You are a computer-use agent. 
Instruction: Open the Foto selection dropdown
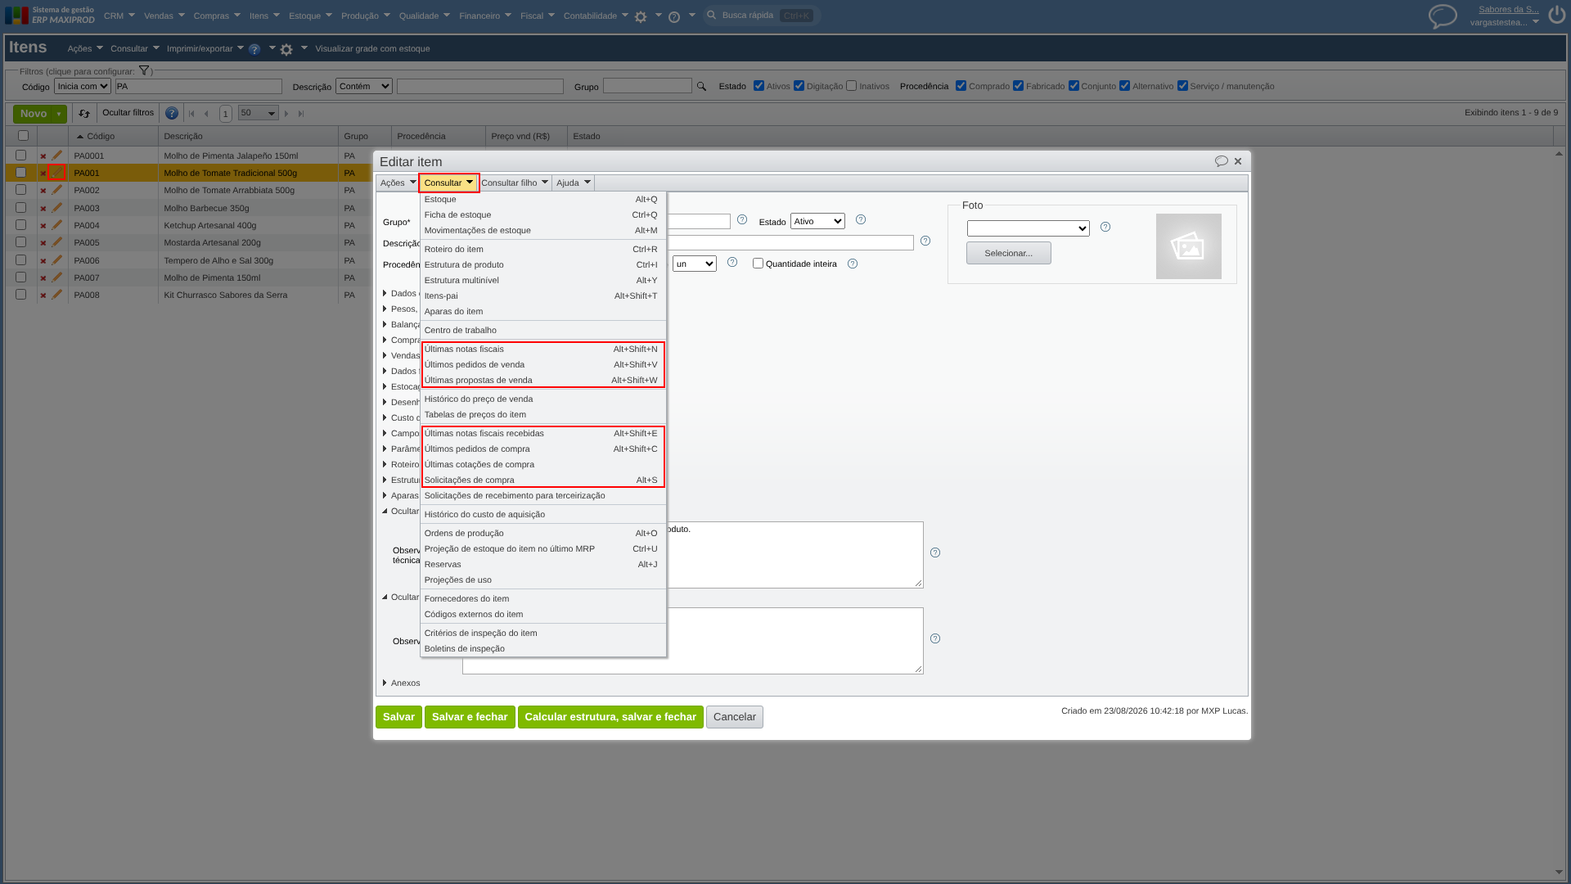pos(1029,228)
